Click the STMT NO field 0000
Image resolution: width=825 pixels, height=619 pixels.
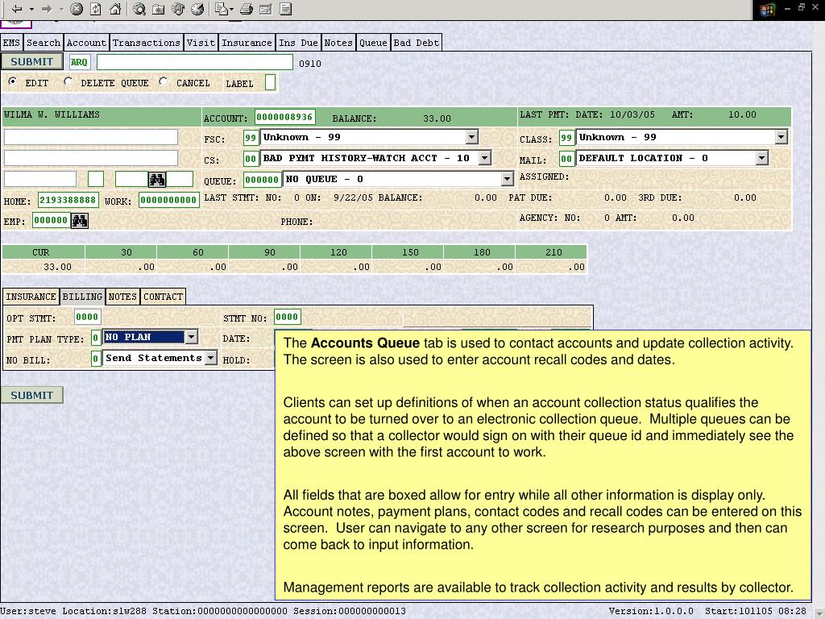click(288, 317)
